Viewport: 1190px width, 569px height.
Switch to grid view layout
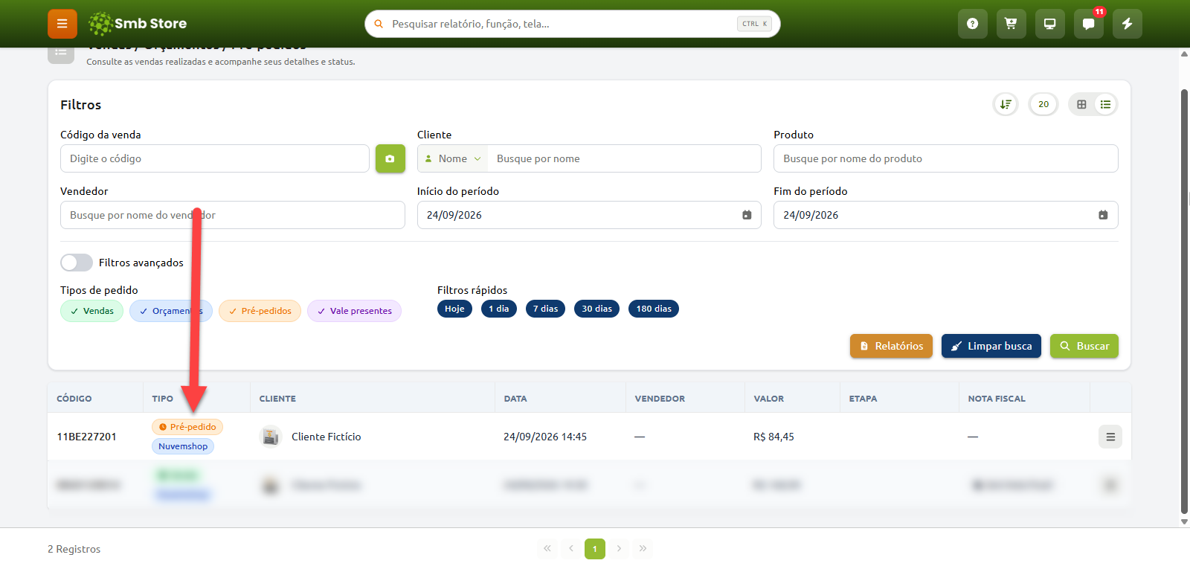pyautogui.click(x=1081, y=104)
